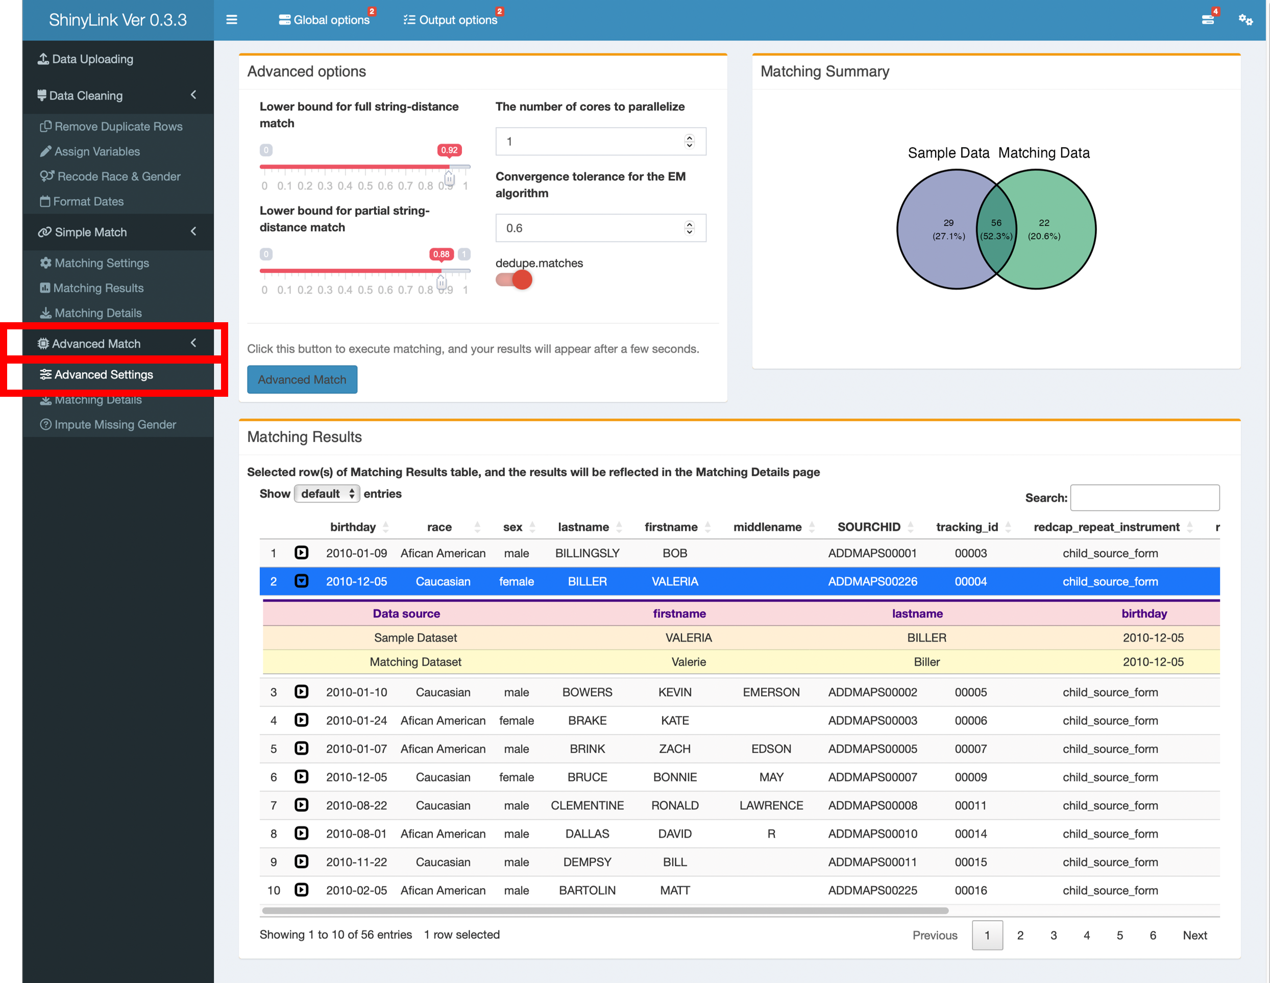This screenshot has height=983, width=1270.
Task: Sort by birthday column arrows
Action: coord(385,527)
